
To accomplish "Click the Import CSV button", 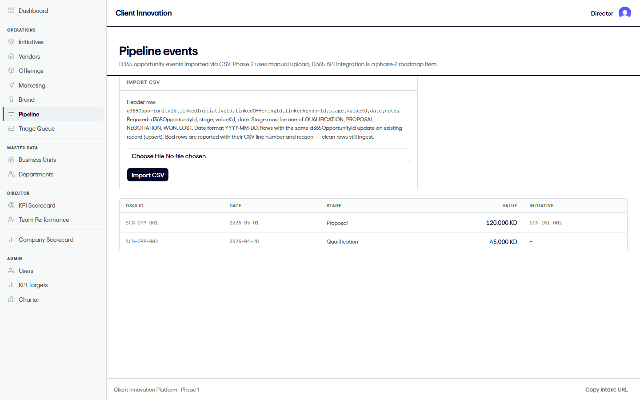I will 148,175.
